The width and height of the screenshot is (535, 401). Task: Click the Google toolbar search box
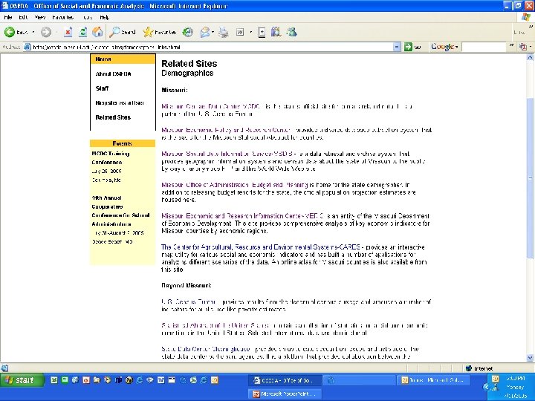tap(484, 47)
